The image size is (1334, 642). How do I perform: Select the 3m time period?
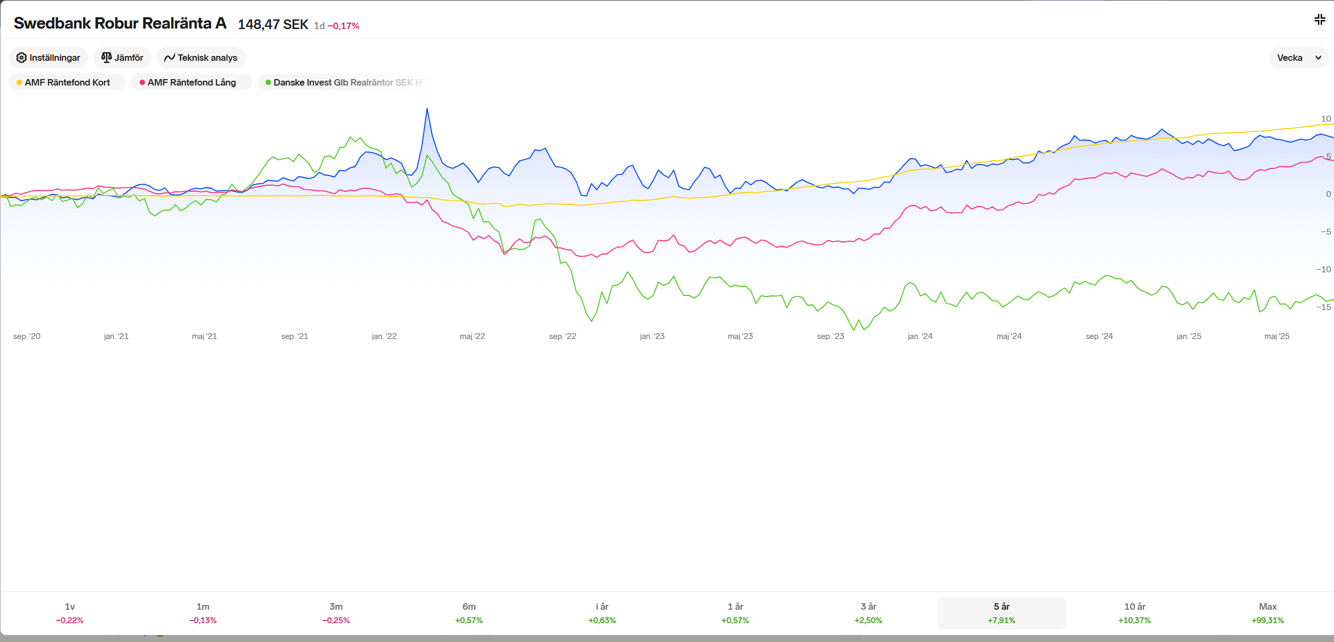point(336,613)
